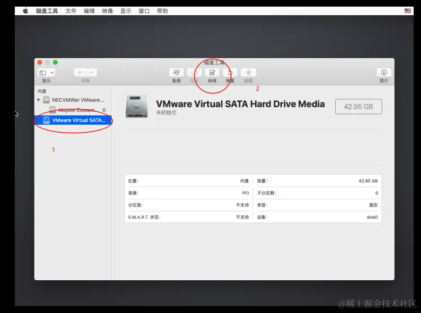The height and width of the screenshot is (313, 421).
Task: Click VMware Virtual SATA Hard Drive Media title
Action: [x=240, y=104]
